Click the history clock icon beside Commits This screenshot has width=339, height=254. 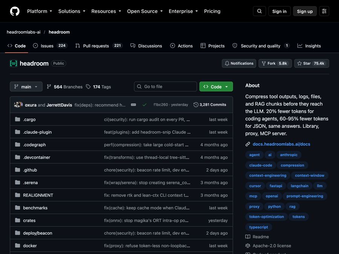[x=196, y=105]
